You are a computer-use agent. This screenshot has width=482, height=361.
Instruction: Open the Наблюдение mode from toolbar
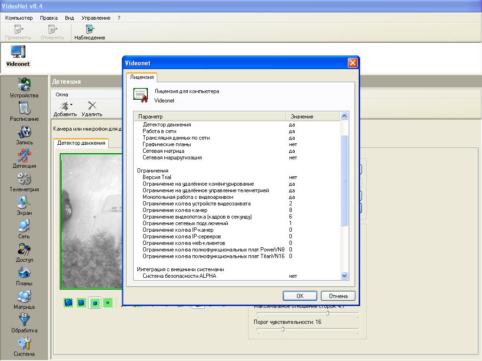[90, 32]
